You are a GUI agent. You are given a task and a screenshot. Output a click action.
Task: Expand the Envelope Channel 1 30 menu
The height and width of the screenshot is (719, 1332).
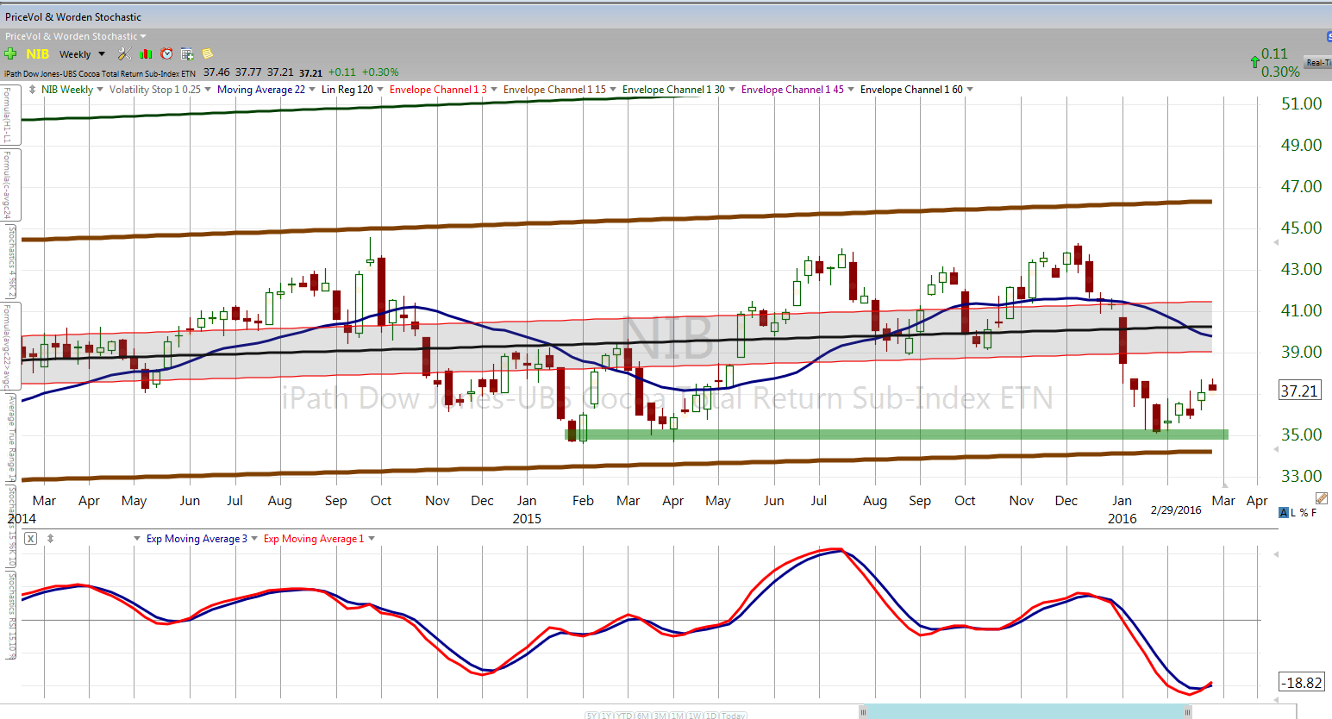(732, 90)
